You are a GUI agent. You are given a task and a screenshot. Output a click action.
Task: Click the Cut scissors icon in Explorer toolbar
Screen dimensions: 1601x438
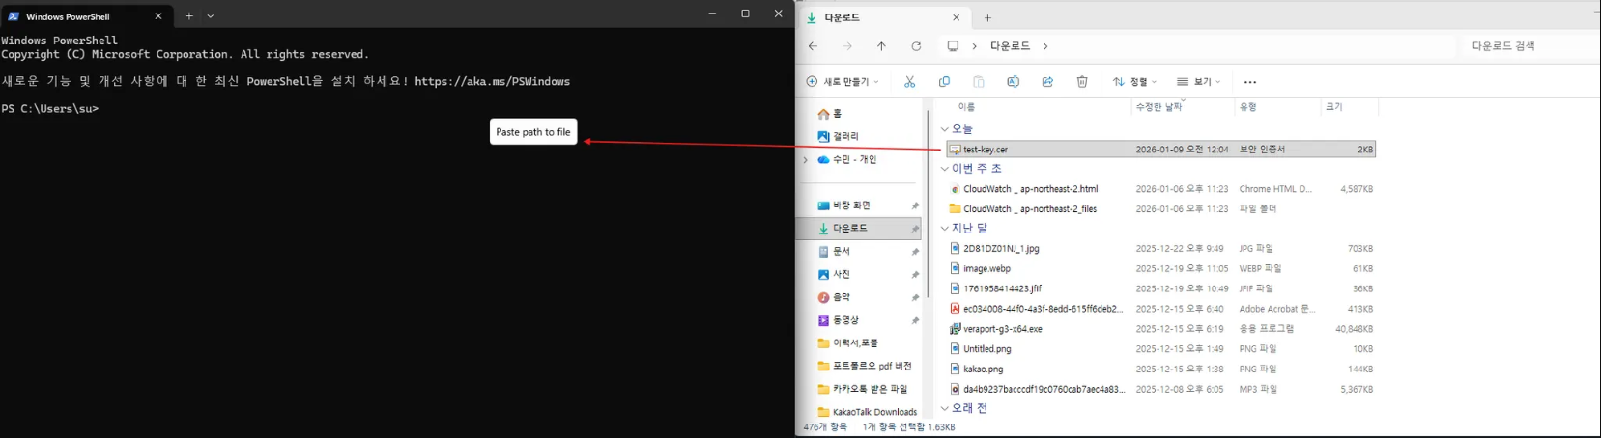[x=909, y=82]
